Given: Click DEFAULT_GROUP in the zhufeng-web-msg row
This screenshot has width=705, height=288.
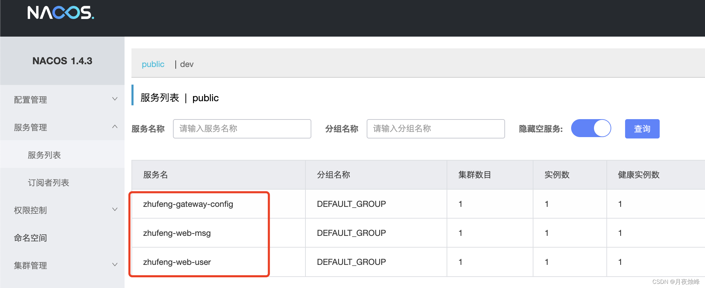Looking at the screenshot, I should (x=351, y=233).
